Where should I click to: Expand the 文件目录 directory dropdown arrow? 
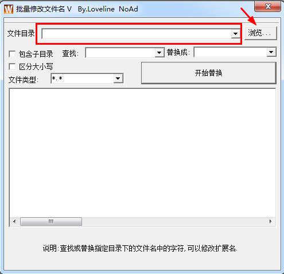pyautogui.click(x=235, y=34)
